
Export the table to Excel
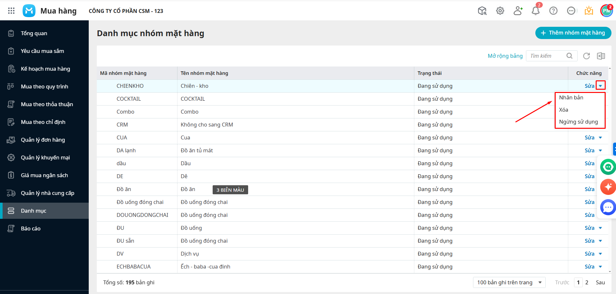(x=601, y=56)
